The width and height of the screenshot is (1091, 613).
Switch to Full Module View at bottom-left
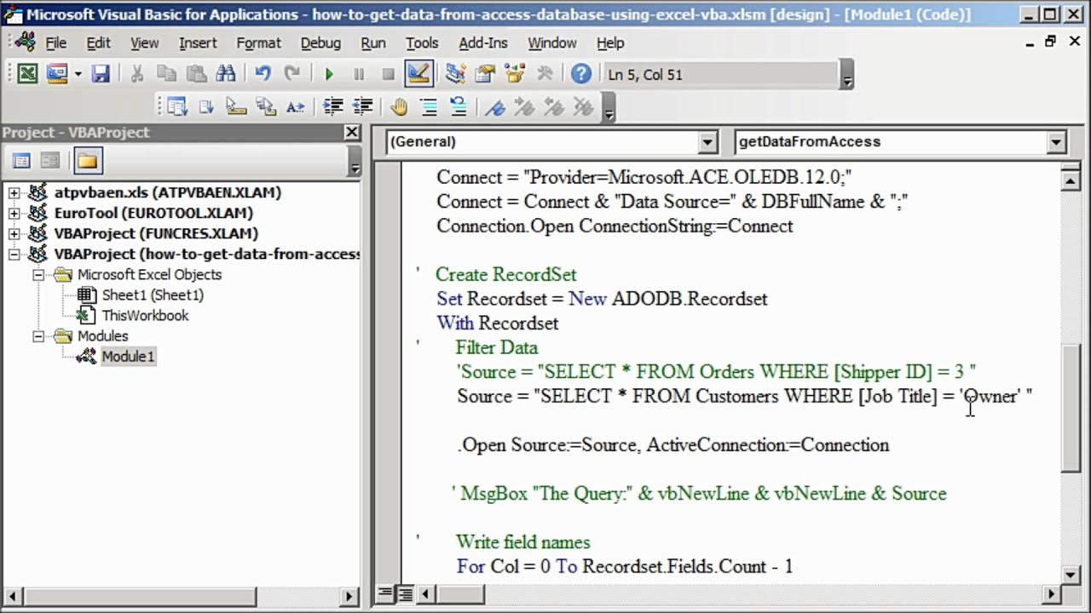pos(405,593)
